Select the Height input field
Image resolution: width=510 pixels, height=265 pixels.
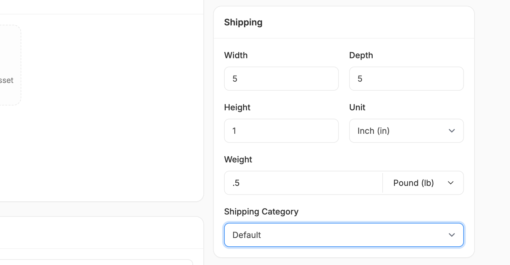pyautogui.click(x=281, y=131)
